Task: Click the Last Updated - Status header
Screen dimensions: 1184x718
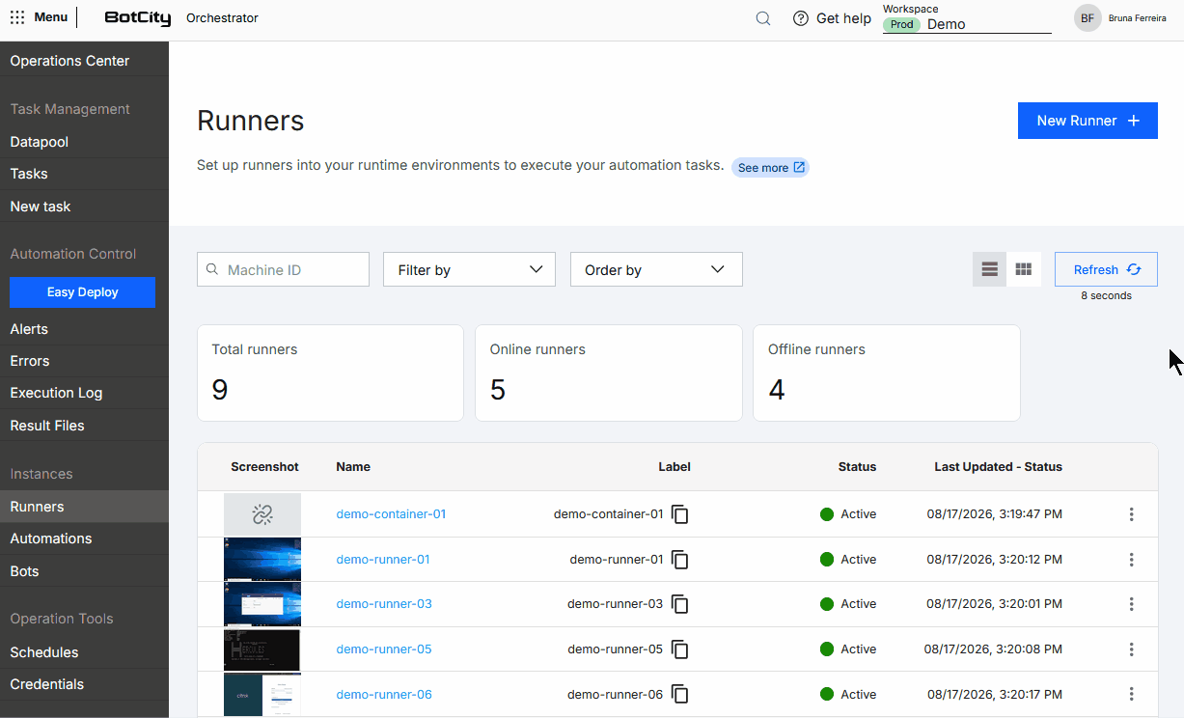Action: [x=998, y=467]
